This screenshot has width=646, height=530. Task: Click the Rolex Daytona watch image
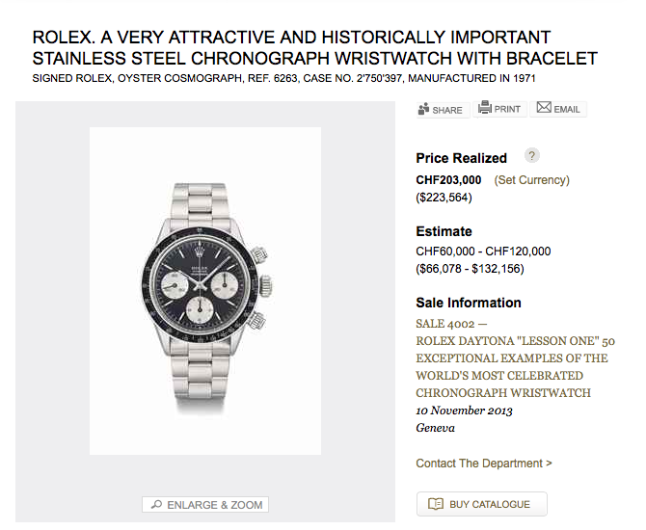tap(205, 291)
